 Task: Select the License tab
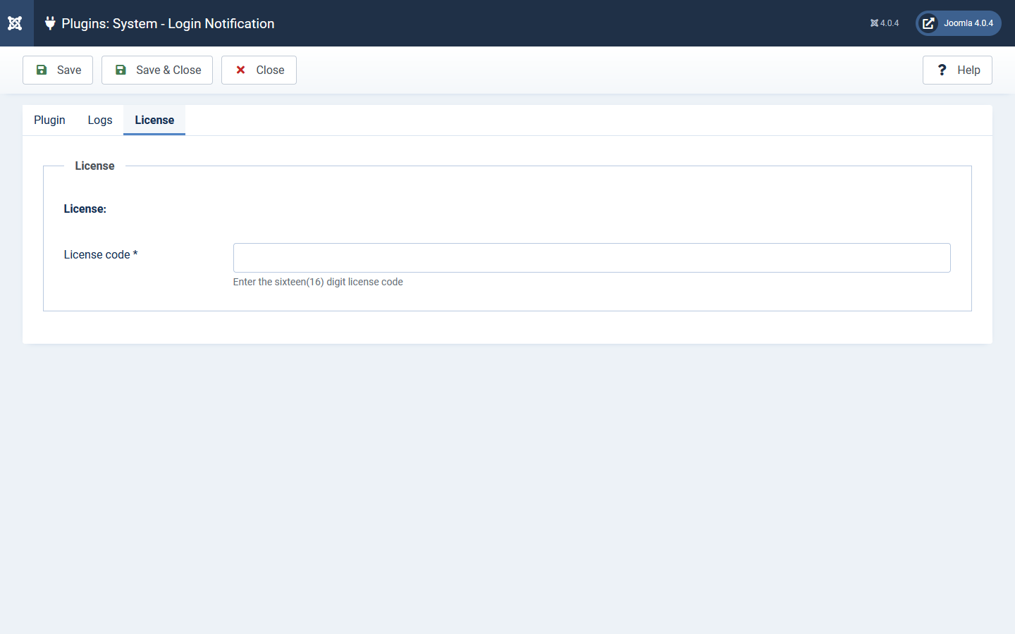click(154, 120)
